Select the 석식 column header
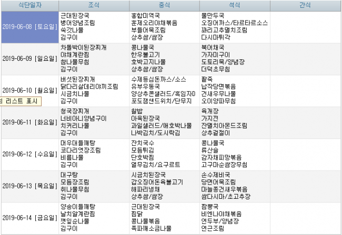The height and width of the screenshot is (235, 342). (x=234, y=5)
